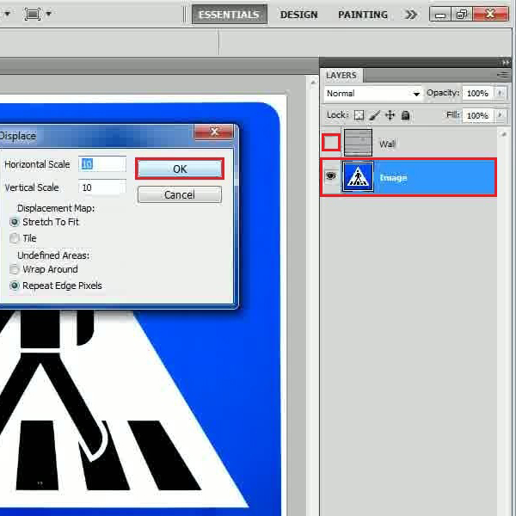Open the Layers panel menu
This screenshot has height=516, width=516.
(x=503, y=76)
